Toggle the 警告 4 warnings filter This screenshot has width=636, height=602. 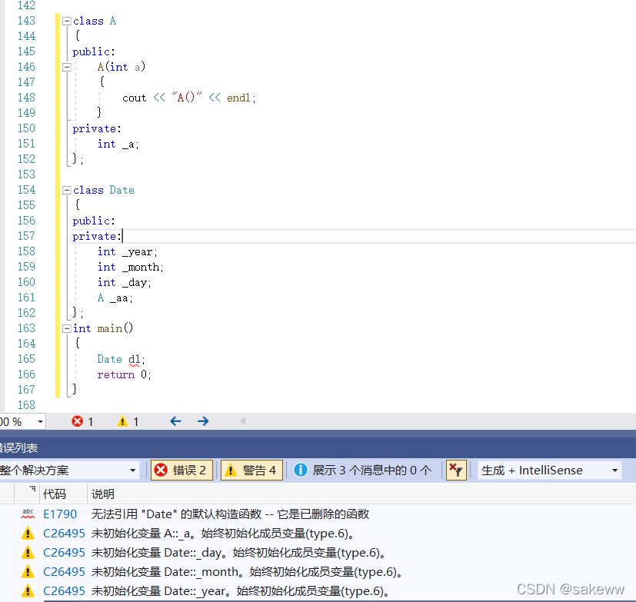coord(251,471)
